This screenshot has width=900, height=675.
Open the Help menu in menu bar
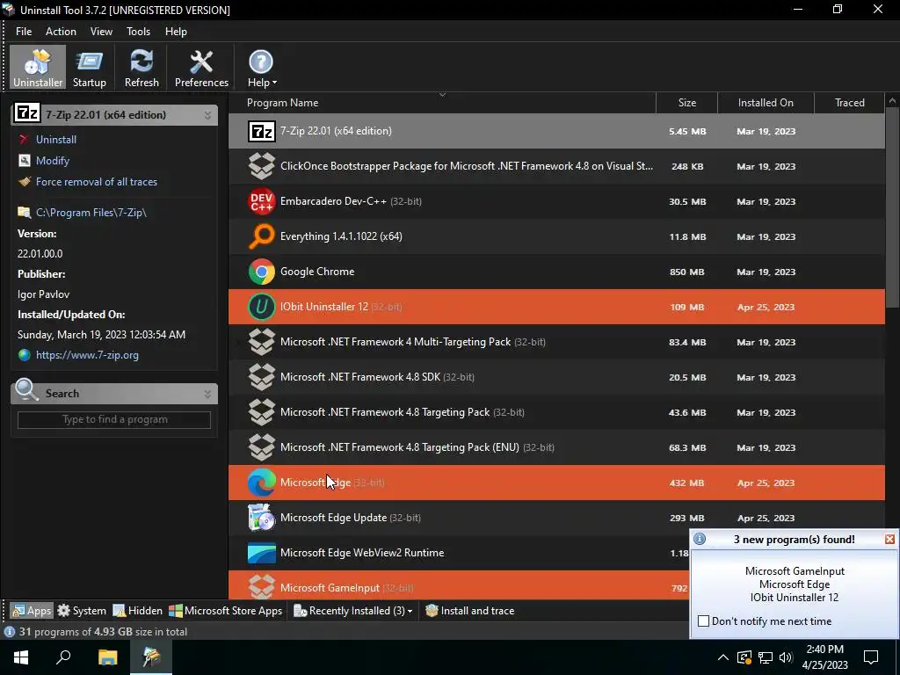[176, 32]
